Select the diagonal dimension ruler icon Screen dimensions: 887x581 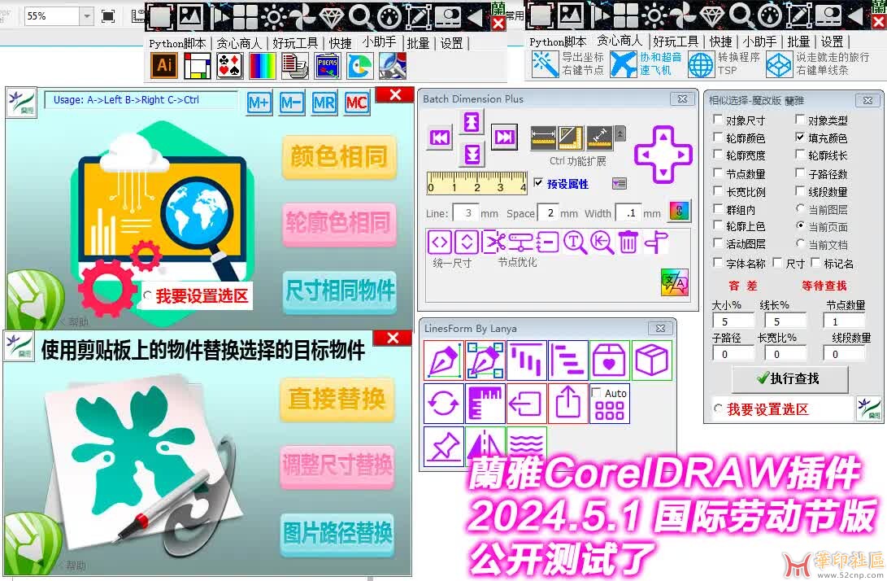pos(598,138)
